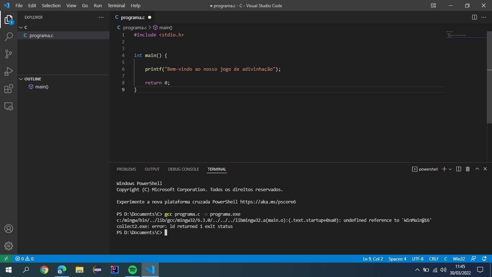Screen dimensions: 492x277
Task: Switch to the DEBUG CONSOLE tab
Action: (x=183, y=169)
